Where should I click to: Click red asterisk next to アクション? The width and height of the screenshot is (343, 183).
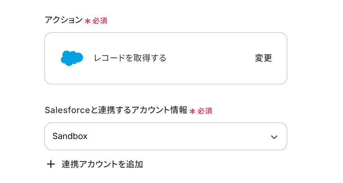(88, 21)
